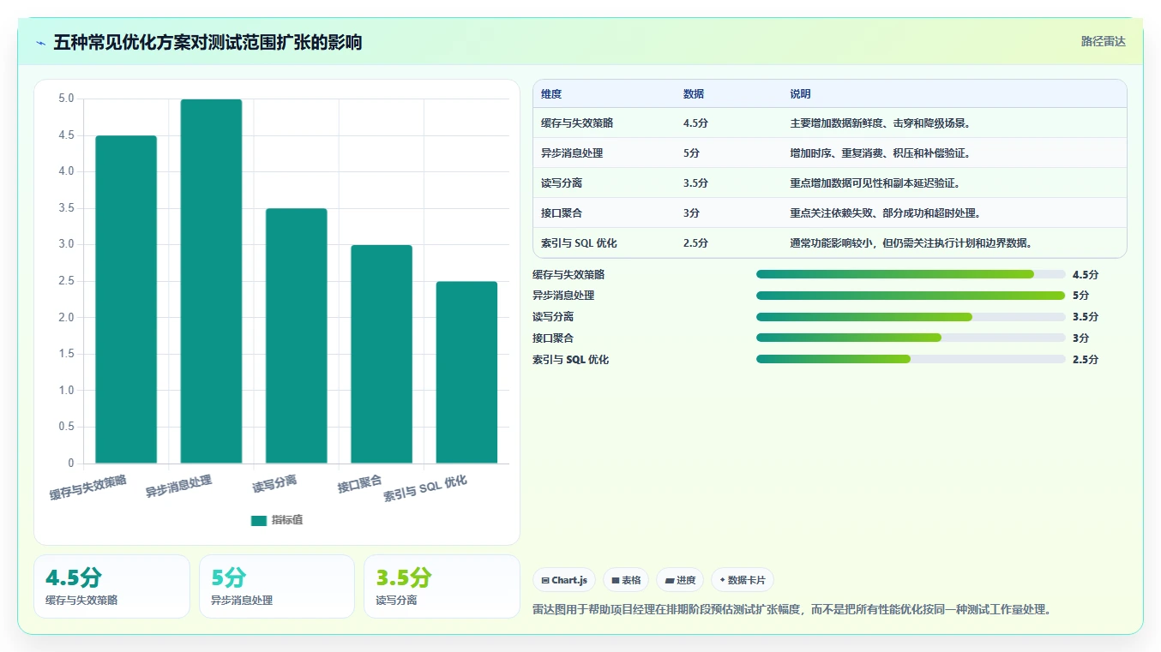Click the 接口聚合 bar in the chart
Screen dimensions: 1161x652
tap(382, 354)
